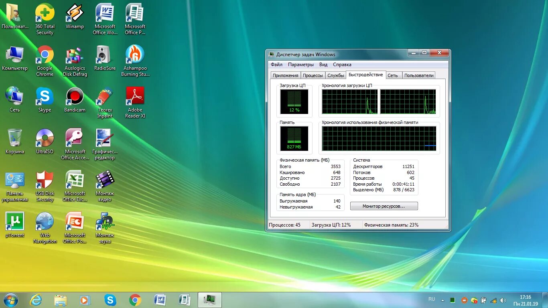Open Word from the taskbar
The width and height of the screenshot is (548, 308).
tap(160, 300)
